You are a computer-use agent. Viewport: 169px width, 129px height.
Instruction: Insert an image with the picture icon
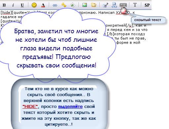click(x=84, y=5)
